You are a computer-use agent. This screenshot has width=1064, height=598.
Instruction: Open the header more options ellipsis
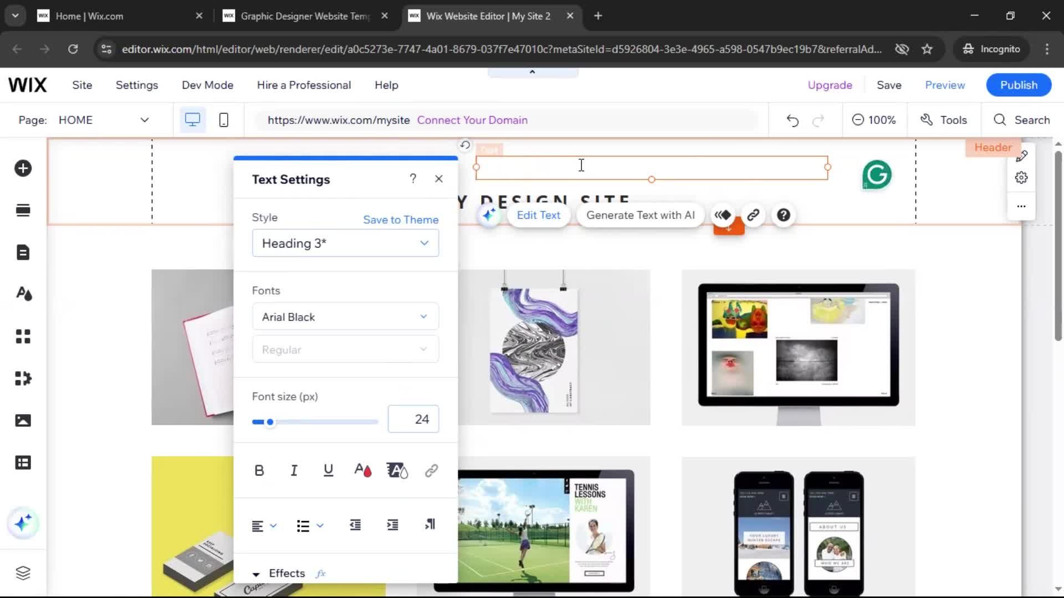tap(1021, 206)
